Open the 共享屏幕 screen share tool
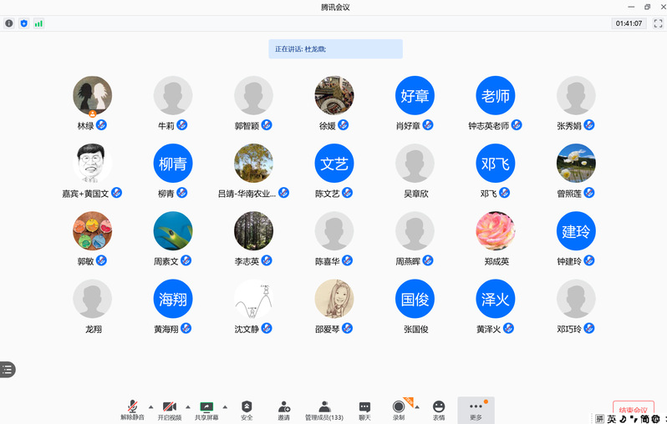The height and width of the screenshot is (424, 667). pos(206,406)
